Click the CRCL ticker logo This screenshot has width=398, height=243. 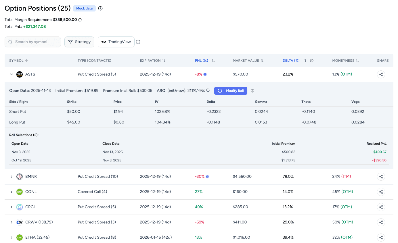click(19, 207)
